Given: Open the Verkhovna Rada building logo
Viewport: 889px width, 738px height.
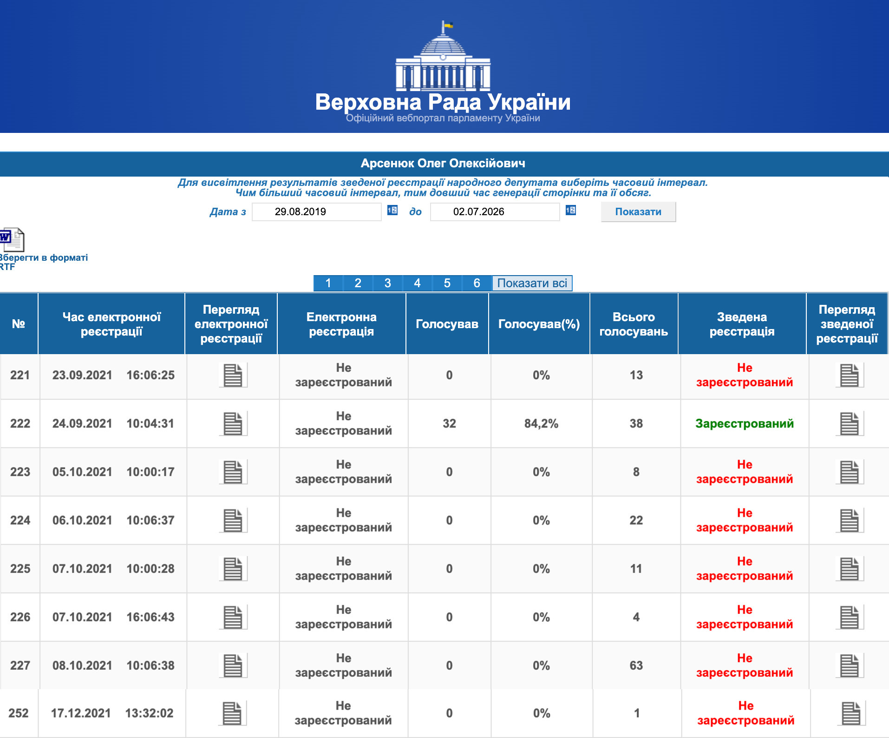Looking at the screenshot, I should (x=443, y=56).
